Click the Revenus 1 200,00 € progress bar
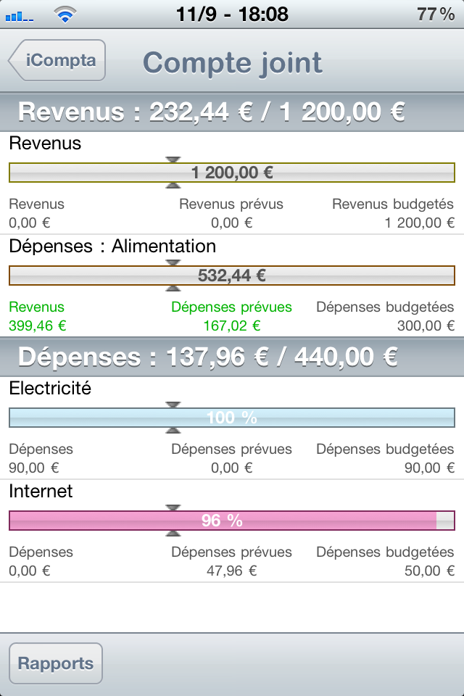The height and width of the screenshot is (696, 464). [232, 173]
